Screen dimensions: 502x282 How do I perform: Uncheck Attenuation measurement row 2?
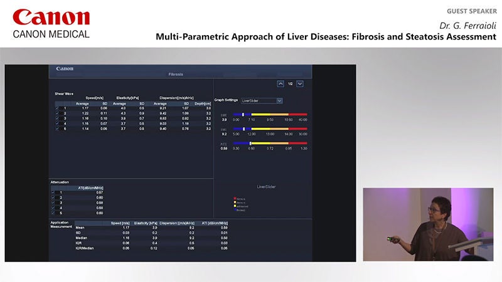[x=53, y=197]
